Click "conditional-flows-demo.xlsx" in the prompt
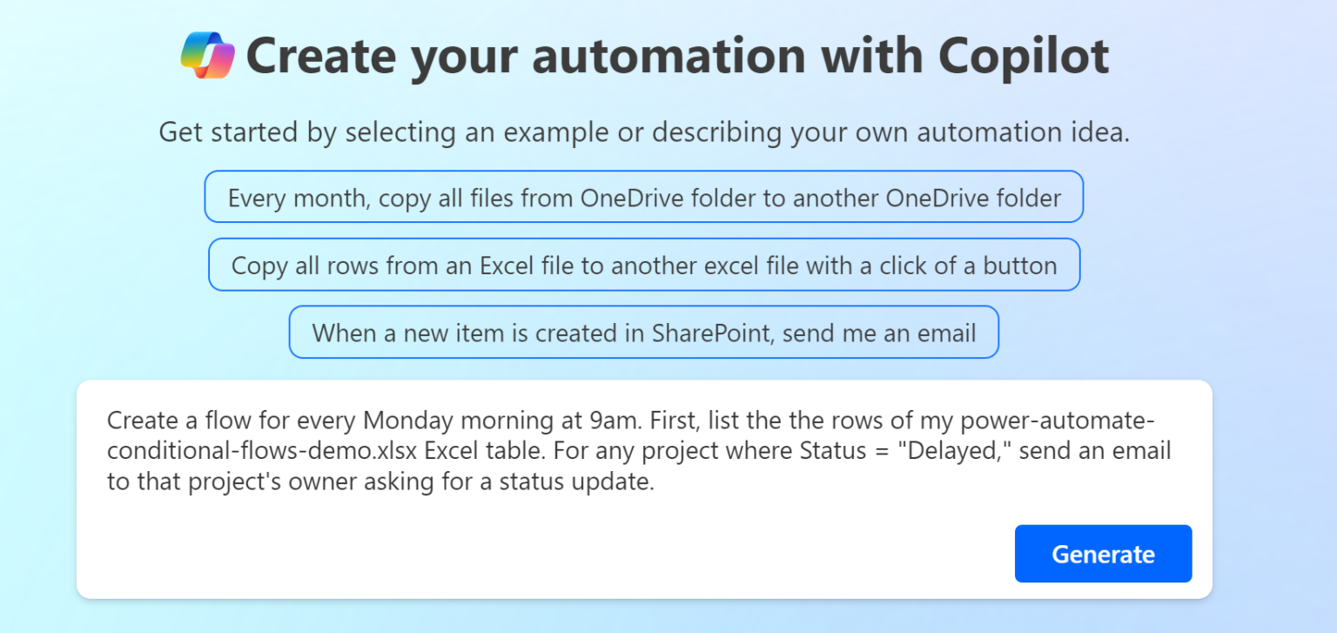1337x633 pixels. click(x=263, y=451)
